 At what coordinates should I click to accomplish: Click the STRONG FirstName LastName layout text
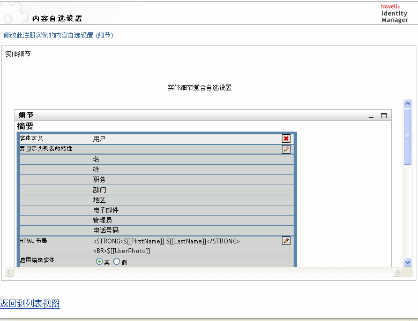pyautogui.click(x=167, y=241)
